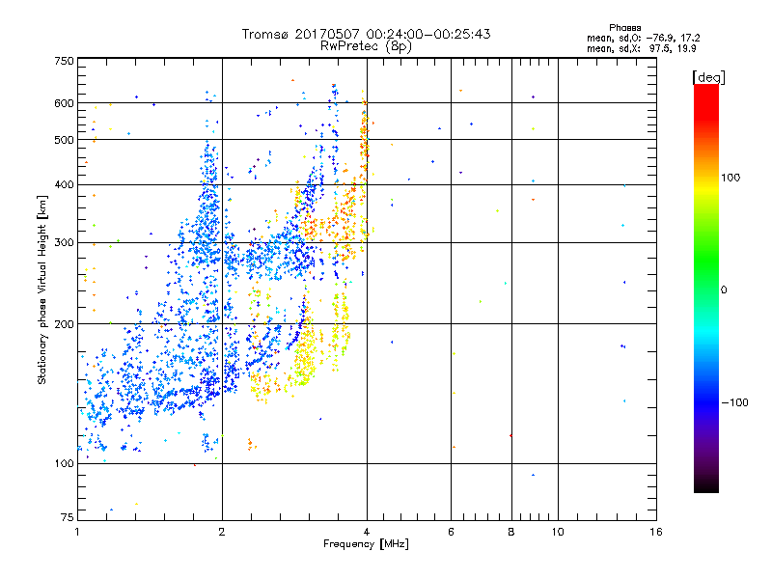This screenshot has height=579, width=772.
Task: Click the colorbar label '-100'
Action: [734, 402]
